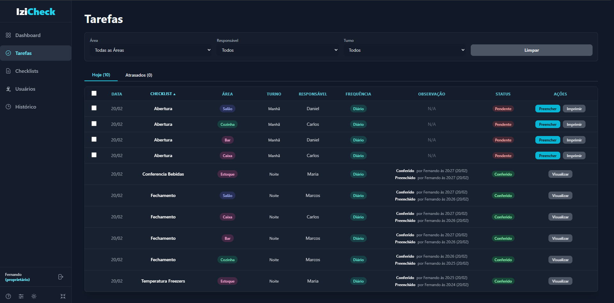Tick the checkbox for Abertura Salão row
Viewport: 614px width, 303px height.
(x=94, y=108)
